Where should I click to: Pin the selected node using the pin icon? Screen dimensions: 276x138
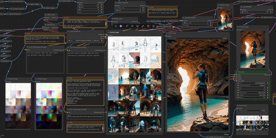[x=132, y=26]
